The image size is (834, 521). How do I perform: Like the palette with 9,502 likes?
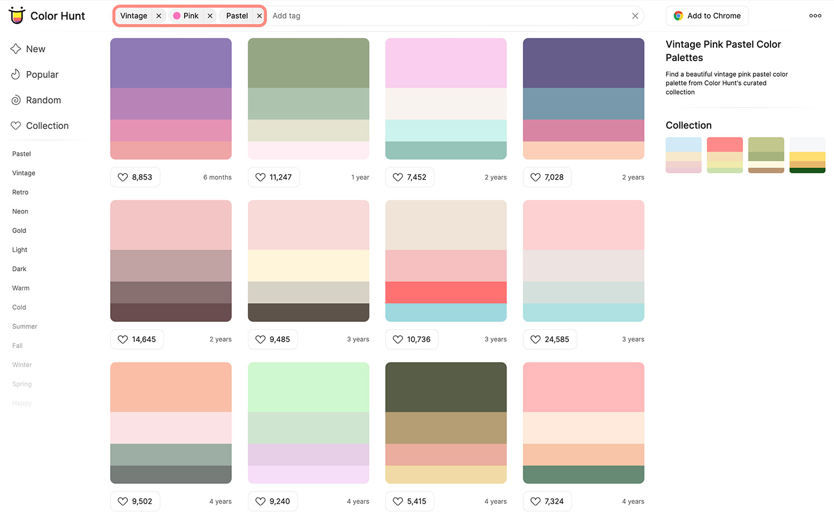point(135,501)
